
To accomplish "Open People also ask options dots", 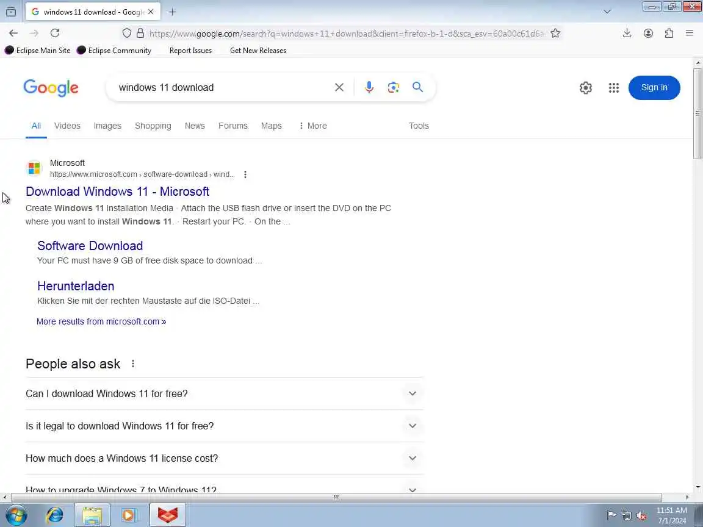I will click(x=132, y=364).
